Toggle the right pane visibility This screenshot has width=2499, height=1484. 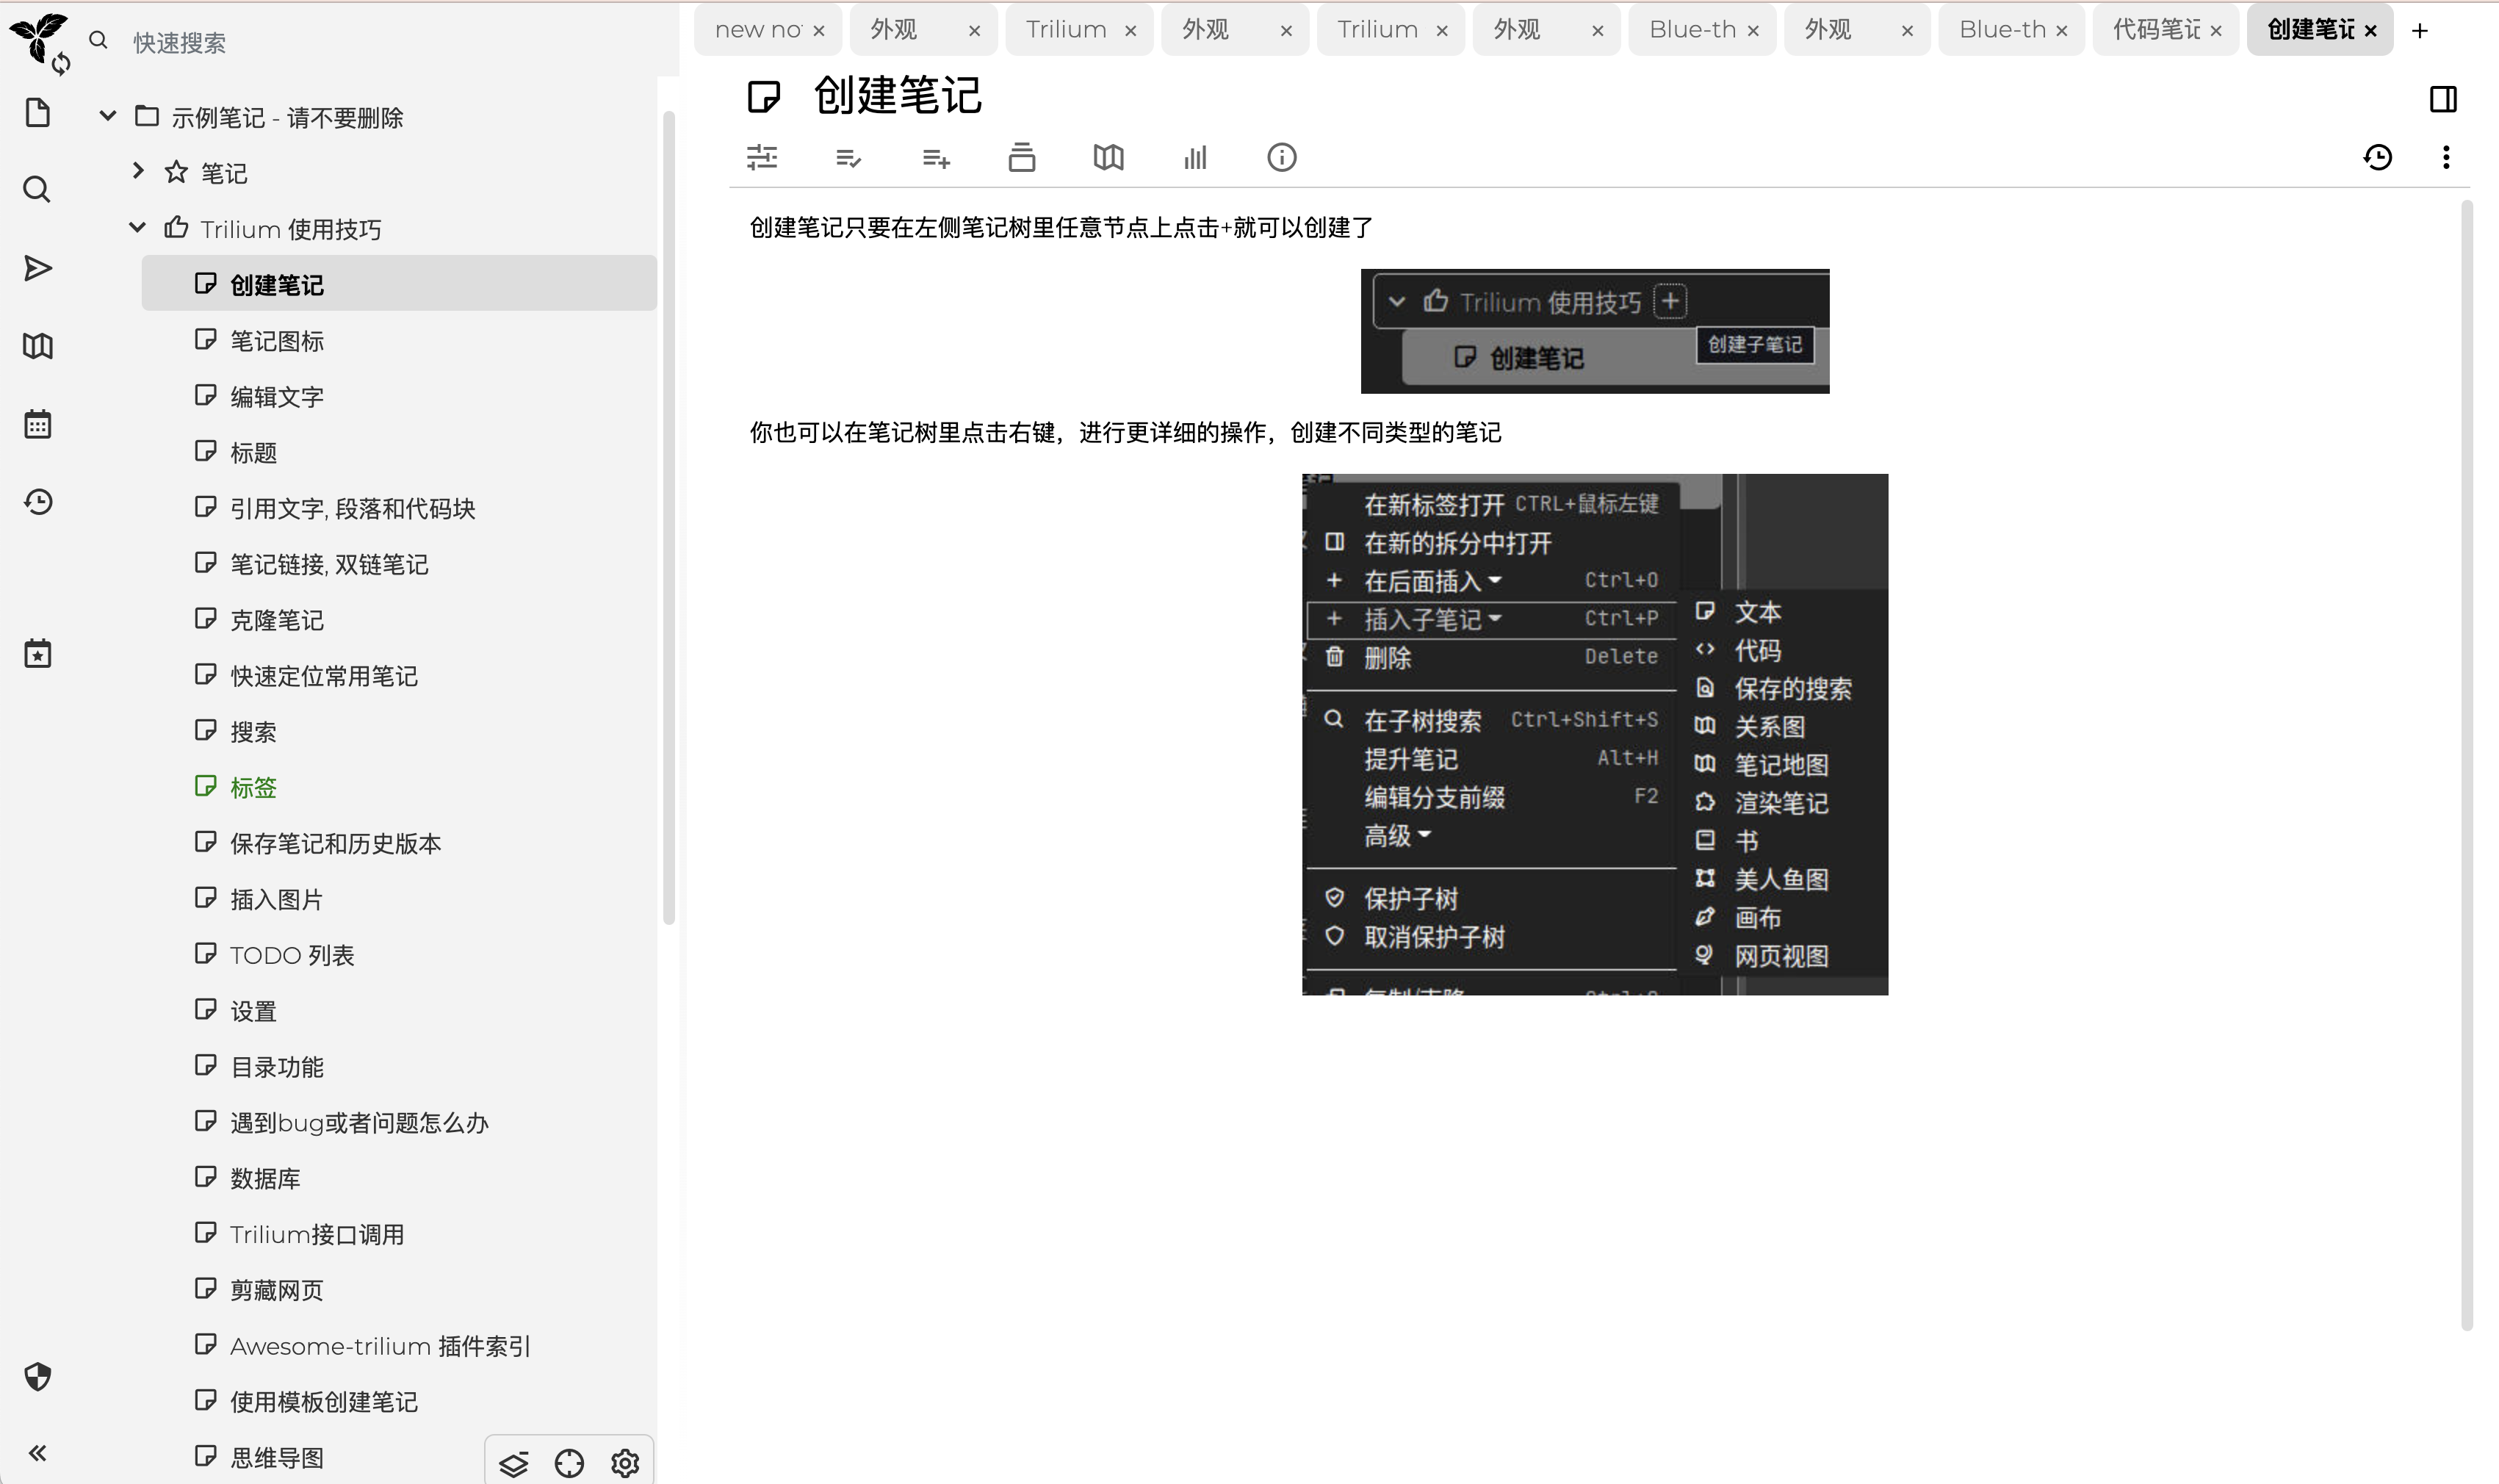coord(2442,99)
